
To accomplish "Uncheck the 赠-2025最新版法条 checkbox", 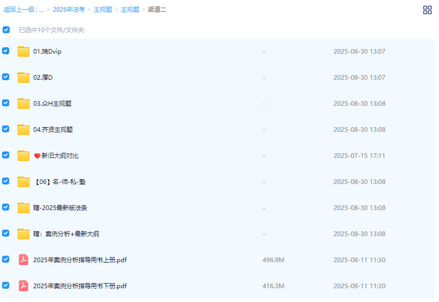I will pos(6,207).
